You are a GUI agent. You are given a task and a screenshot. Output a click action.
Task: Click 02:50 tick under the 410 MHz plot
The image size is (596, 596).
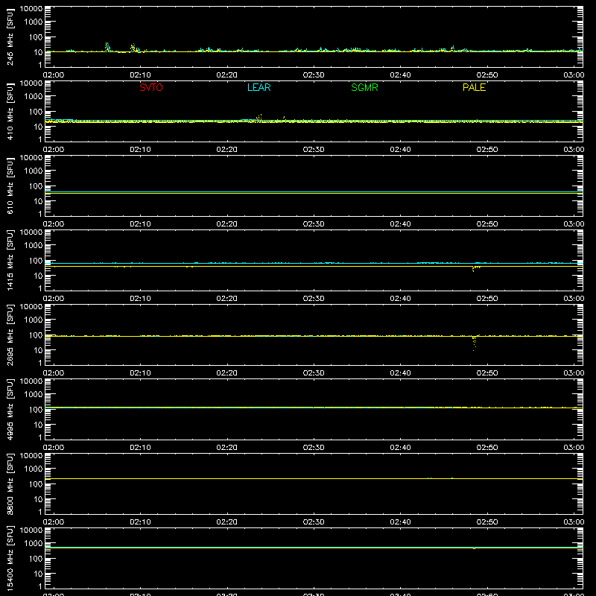[487, 150]
